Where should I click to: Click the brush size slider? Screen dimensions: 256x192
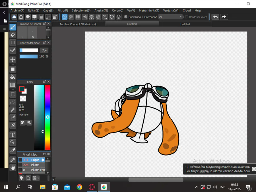click(29, 50)
